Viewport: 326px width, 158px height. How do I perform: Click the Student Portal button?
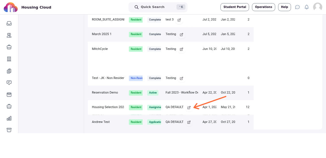click(235, 7)
